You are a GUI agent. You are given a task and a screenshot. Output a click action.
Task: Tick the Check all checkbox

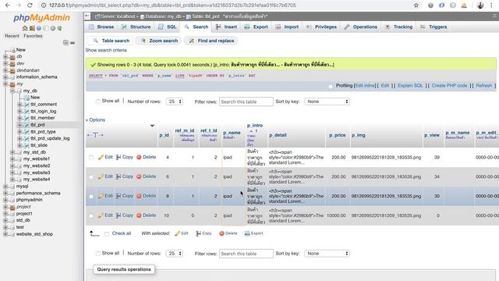coord(107,234)
